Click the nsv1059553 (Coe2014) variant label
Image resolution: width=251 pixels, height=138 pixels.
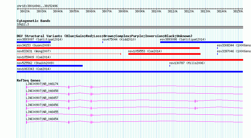click(x=145, y=51)
